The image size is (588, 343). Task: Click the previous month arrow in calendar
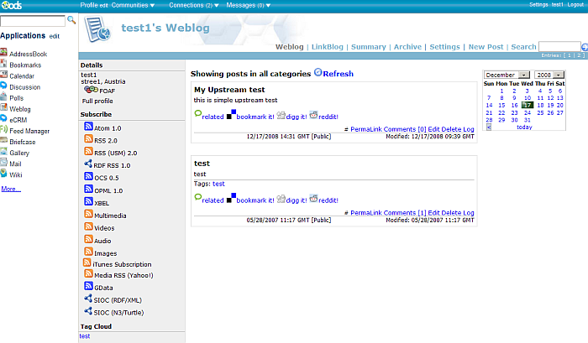[490, 127]
